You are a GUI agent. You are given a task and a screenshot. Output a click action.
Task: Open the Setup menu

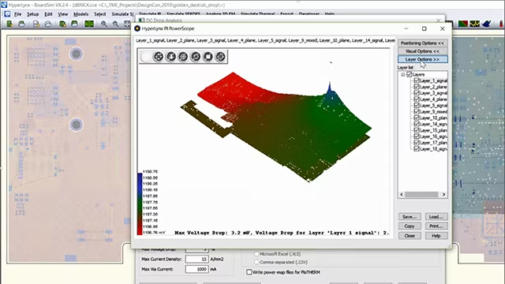(x=32, y=14)
